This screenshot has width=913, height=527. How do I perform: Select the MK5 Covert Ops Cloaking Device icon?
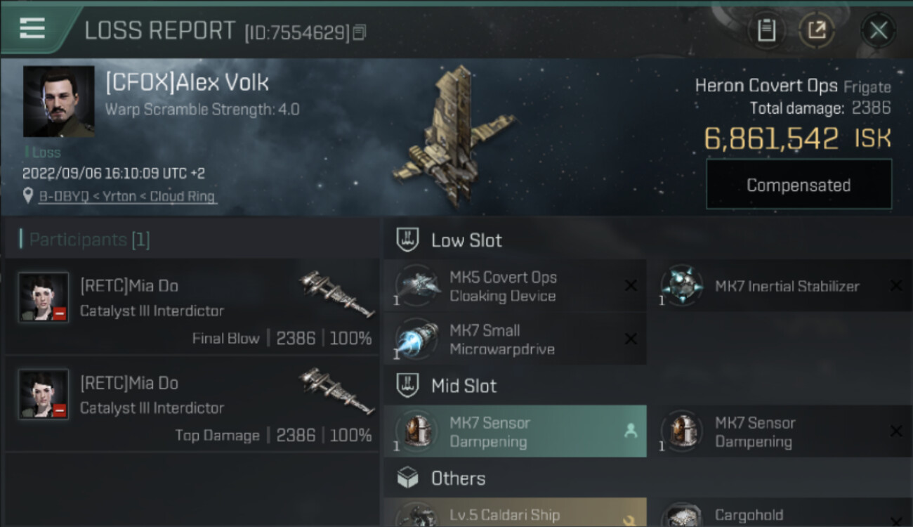point(417,287)
